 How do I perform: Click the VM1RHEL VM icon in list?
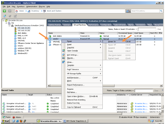pyautogui.click(x=50, y=42)
